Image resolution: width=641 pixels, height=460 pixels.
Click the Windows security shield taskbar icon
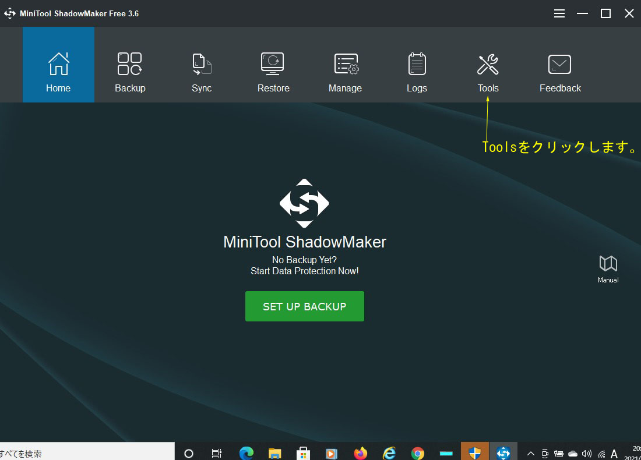point(474,451)
